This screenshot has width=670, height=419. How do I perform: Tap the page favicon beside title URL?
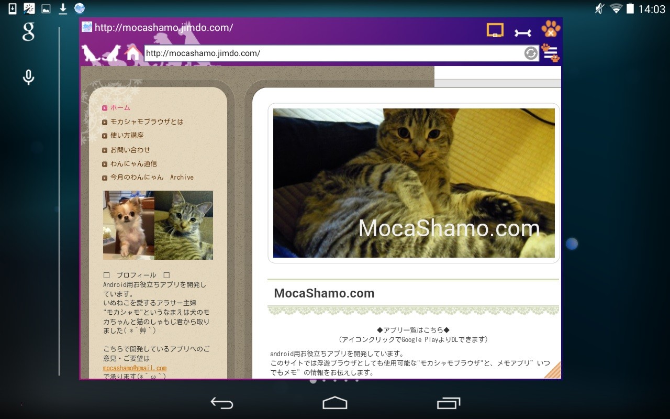[87, 27]
